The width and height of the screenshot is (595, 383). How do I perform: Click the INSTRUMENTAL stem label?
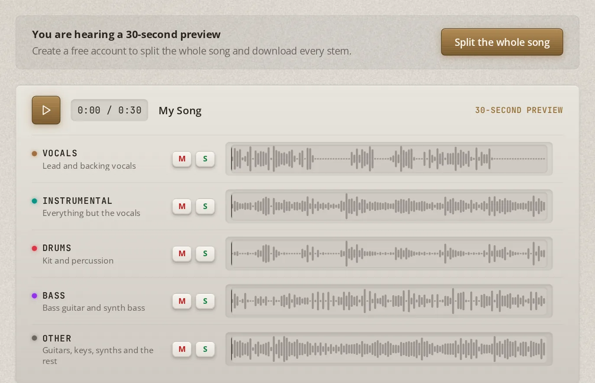(78, 201)
